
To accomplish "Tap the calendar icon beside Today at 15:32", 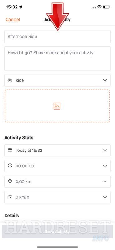I will pos(10,150).
